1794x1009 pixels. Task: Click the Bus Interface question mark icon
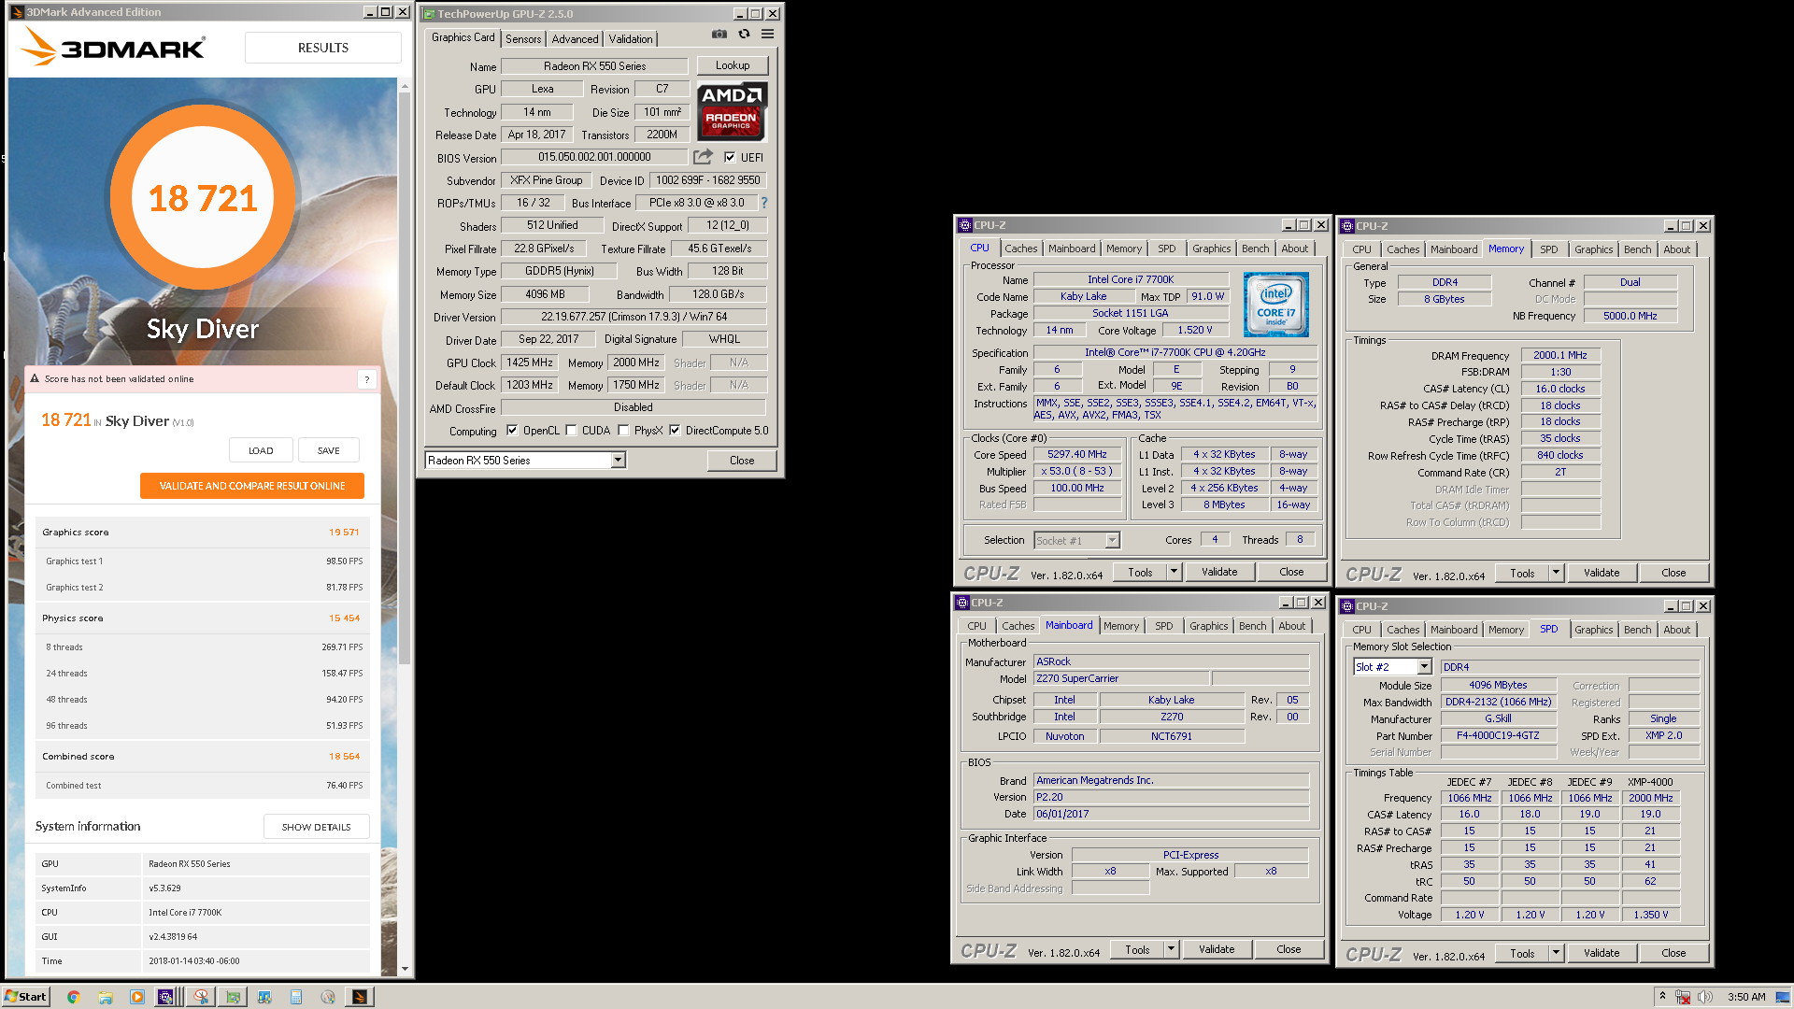click(764, 203)
